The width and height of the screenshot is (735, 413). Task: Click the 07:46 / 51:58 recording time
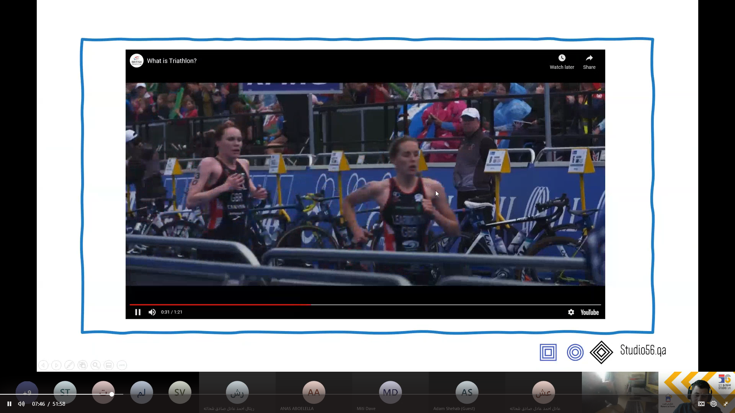click(x=49, y=404)
